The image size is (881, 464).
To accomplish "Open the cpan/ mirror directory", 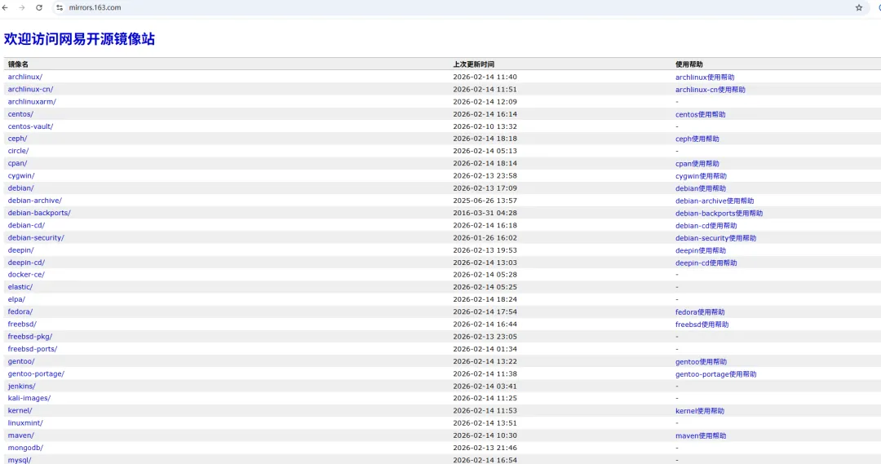I will point(17,163).
